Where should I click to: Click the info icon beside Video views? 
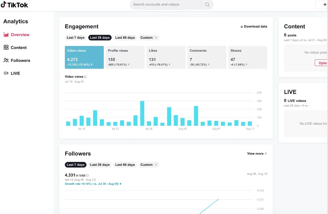click(85, 77)
